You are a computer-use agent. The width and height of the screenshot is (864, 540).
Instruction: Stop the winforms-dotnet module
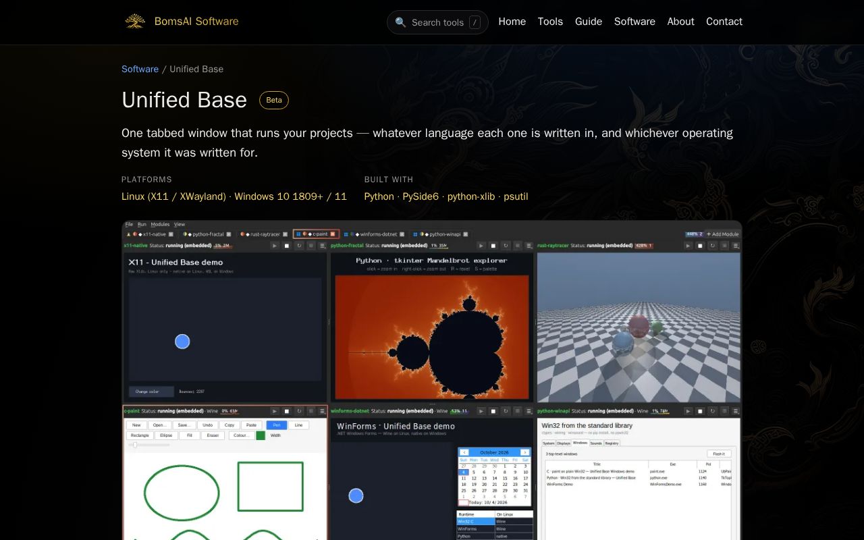pos(493,410)
